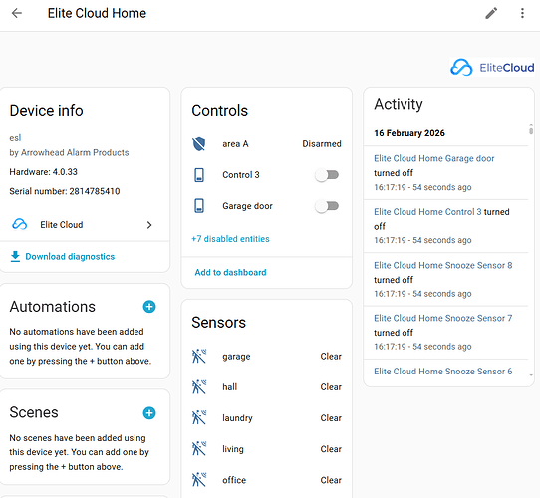
Task: Open Snooze Sensor 7 activity link
Action: coord(443,318)
